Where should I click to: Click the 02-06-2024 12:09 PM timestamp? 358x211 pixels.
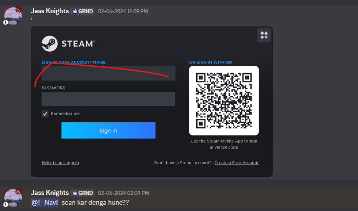123,11
